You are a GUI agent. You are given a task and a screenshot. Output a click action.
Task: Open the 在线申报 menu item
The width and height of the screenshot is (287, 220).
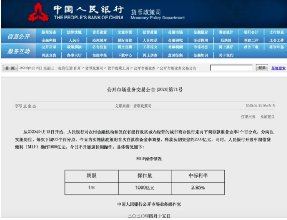99,55
